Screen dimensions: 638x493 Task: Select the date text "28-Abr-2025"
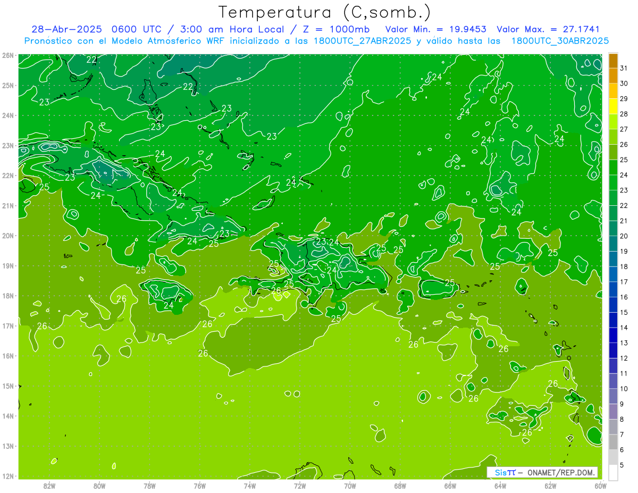pos(66,29)
